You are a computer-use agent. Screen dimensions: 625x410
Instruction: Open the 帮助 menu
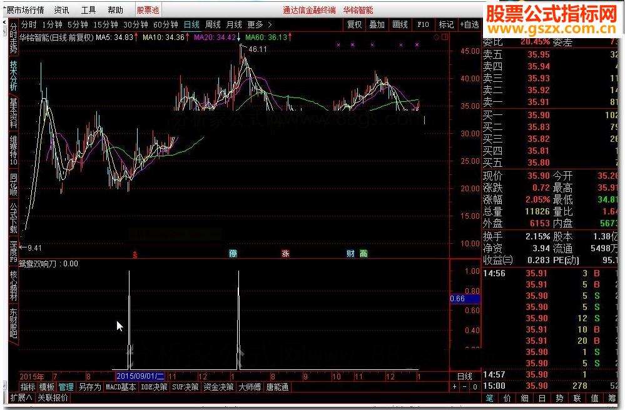tap(115, 10)
